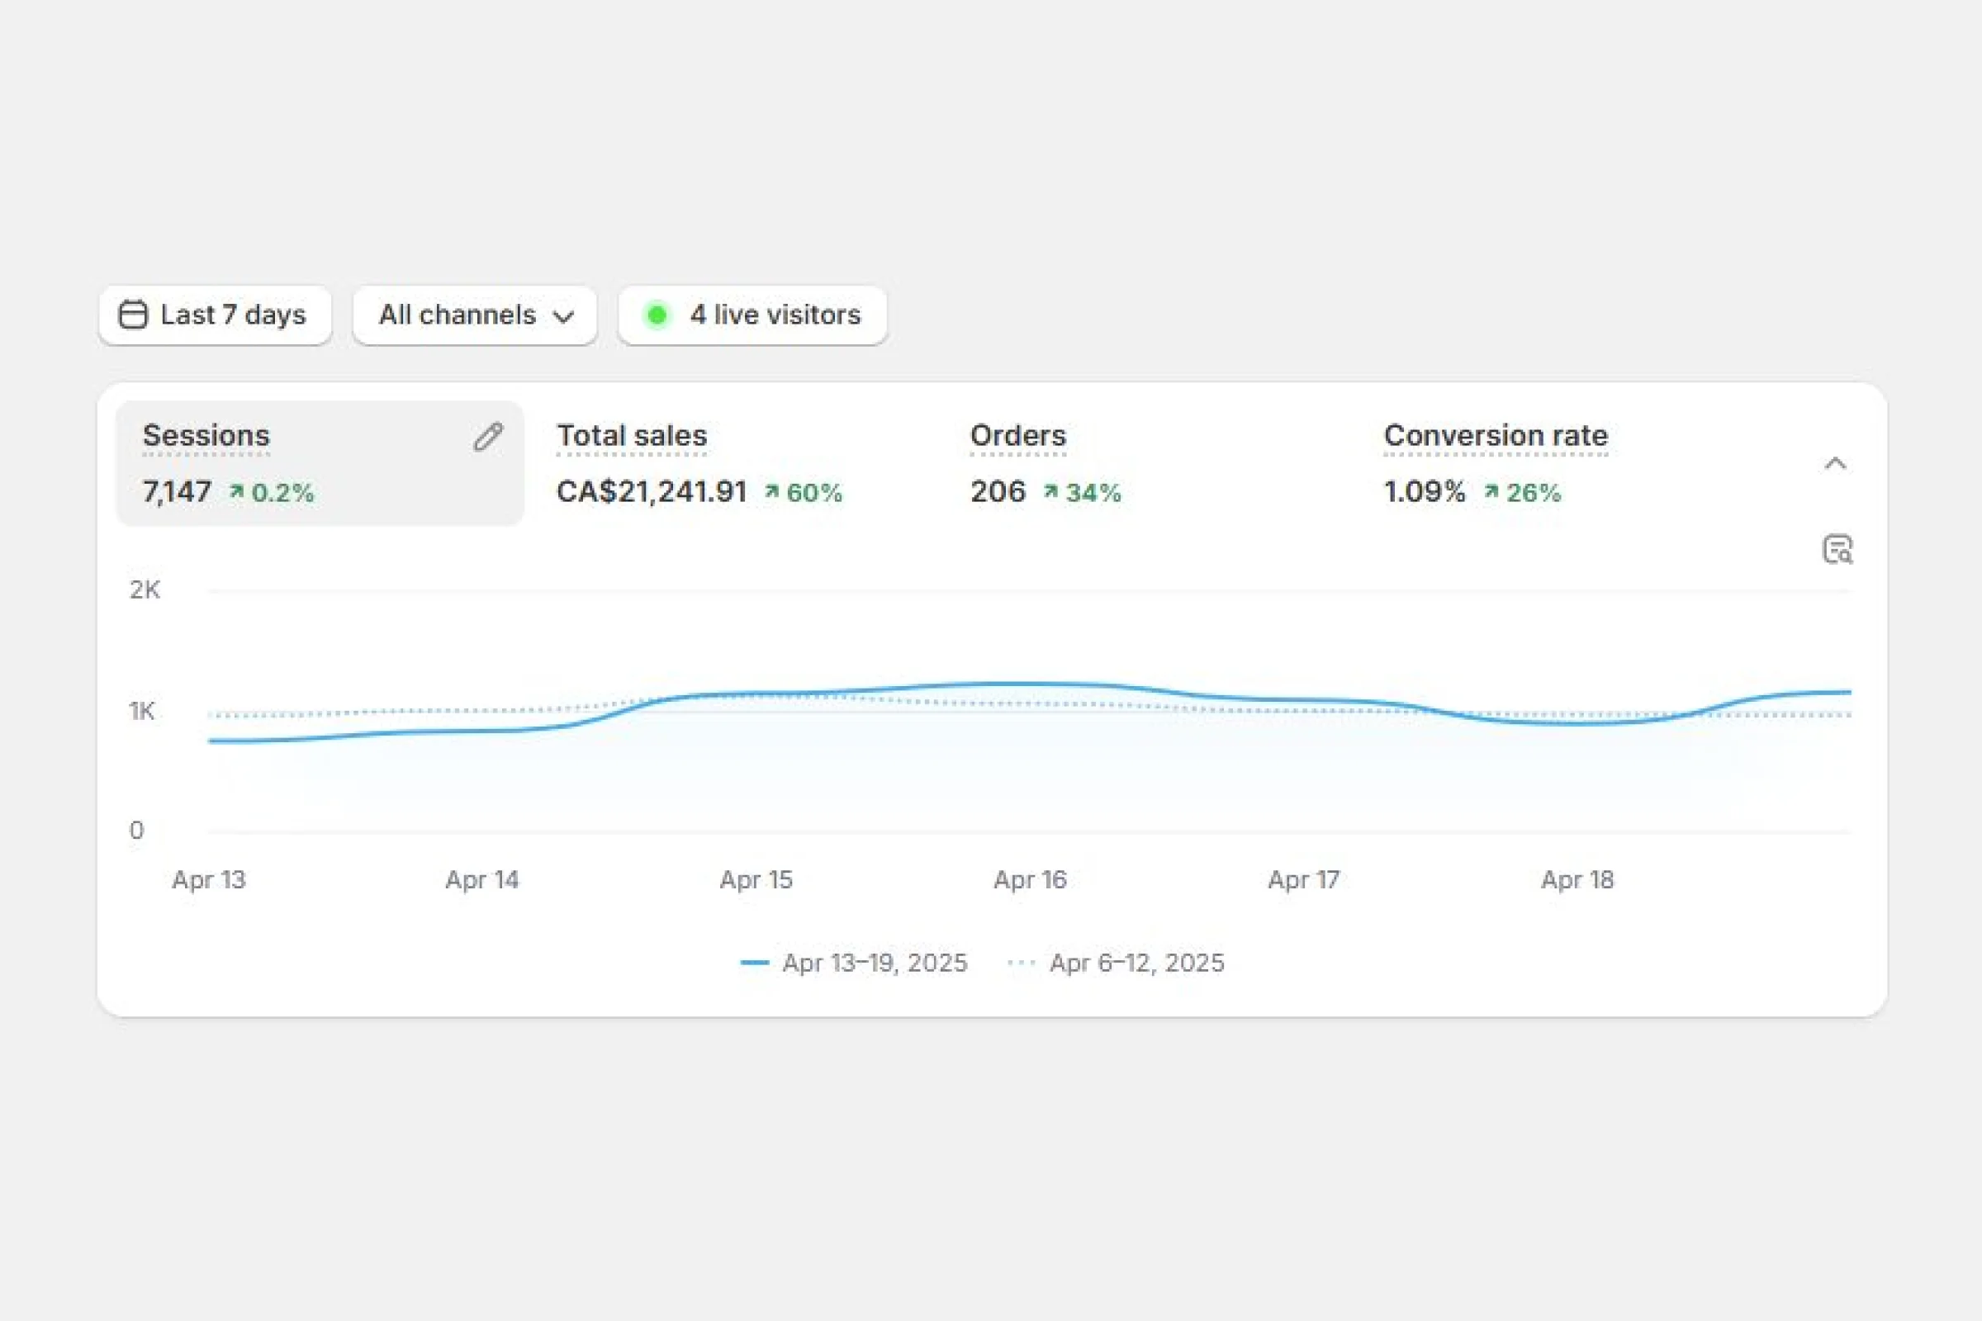Click the green arrow beside 60% sales
Screen dimensions: 1982x1321
click(771, 491)
